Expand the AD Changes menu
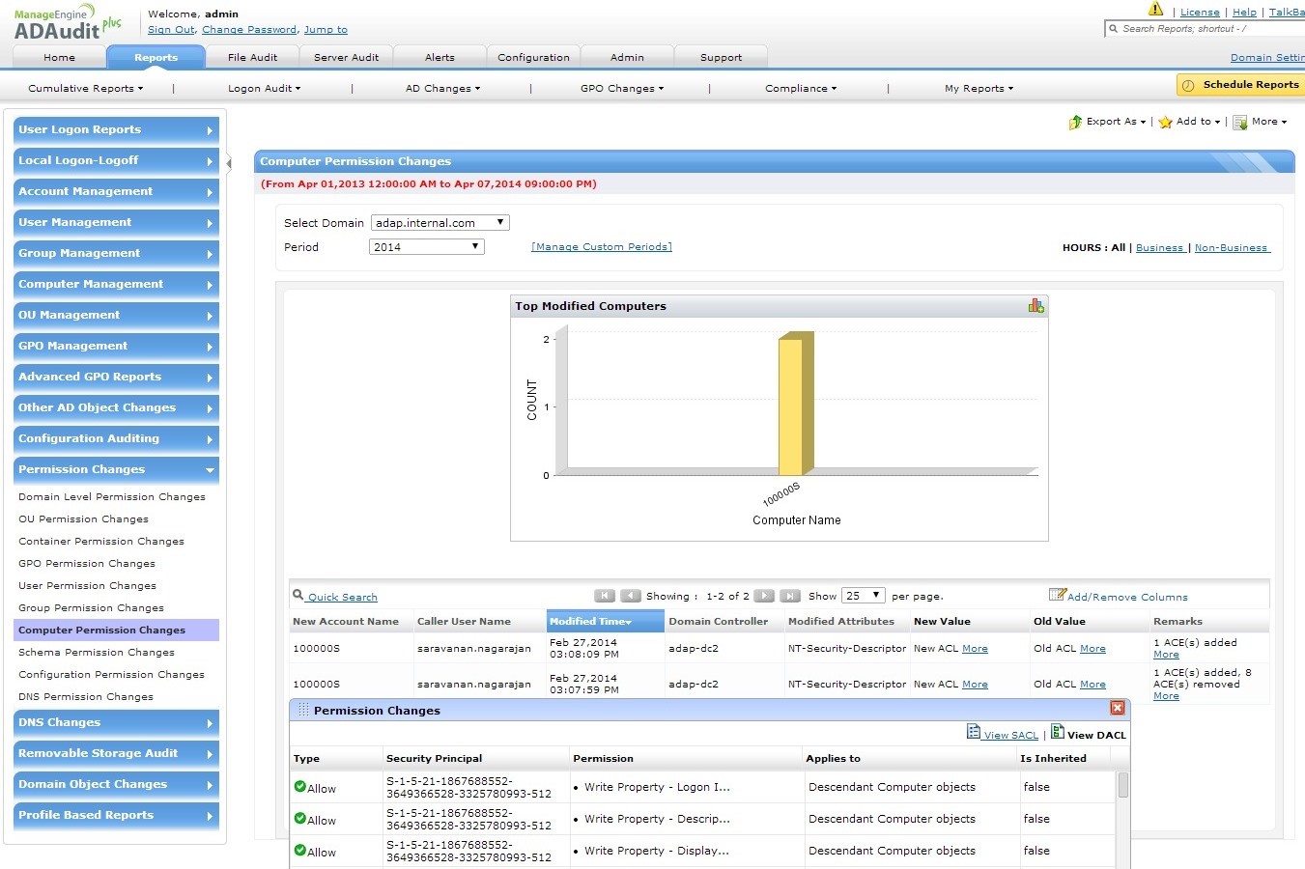This screenshot has width=1305, height=869. [442, 89]
